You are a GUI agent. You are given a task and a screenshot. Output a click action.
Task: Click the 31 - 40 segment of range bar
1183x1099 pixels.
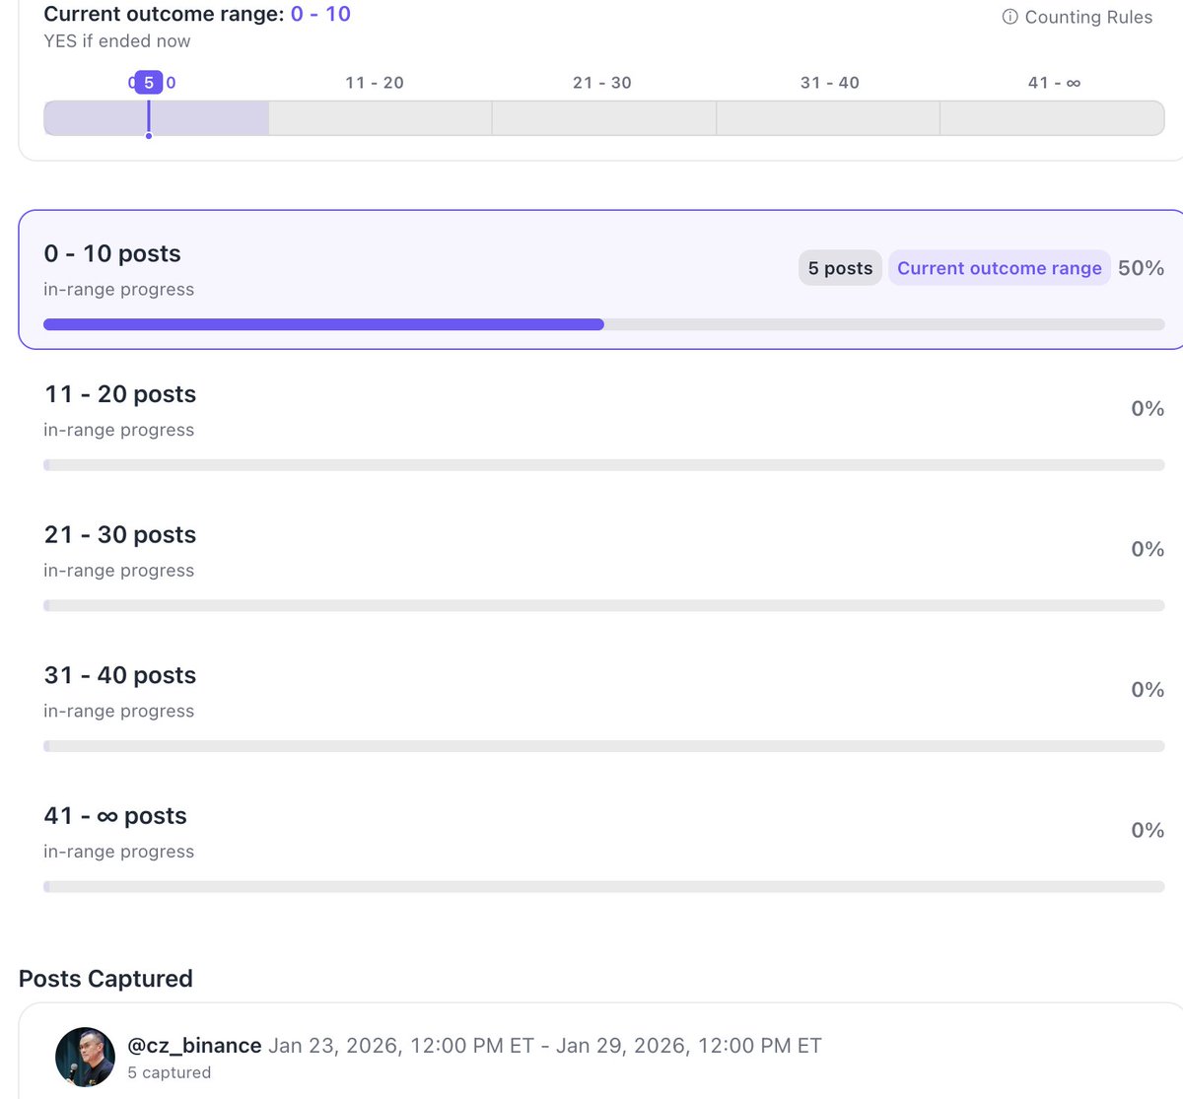point(828,118)
